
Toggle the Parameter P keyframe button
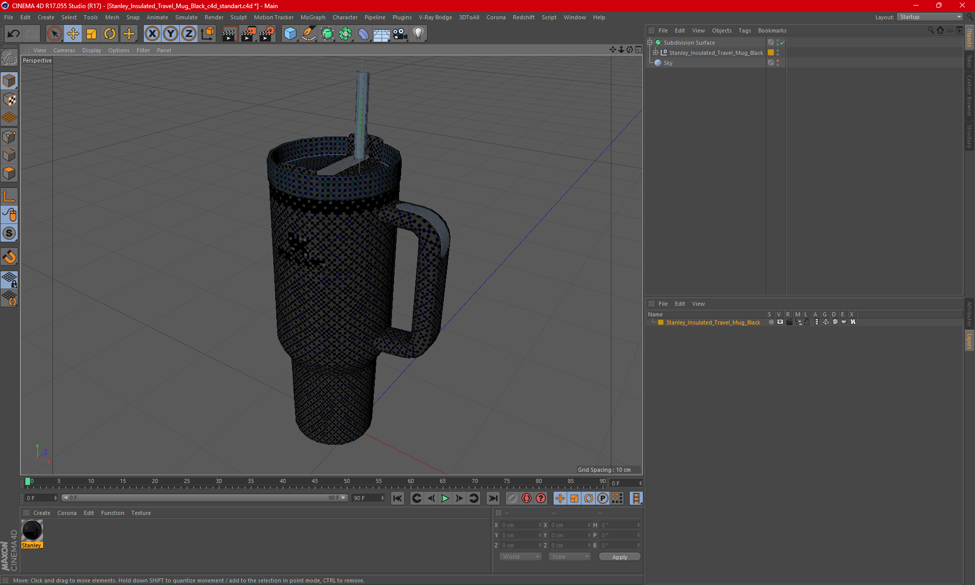[603, 498]
